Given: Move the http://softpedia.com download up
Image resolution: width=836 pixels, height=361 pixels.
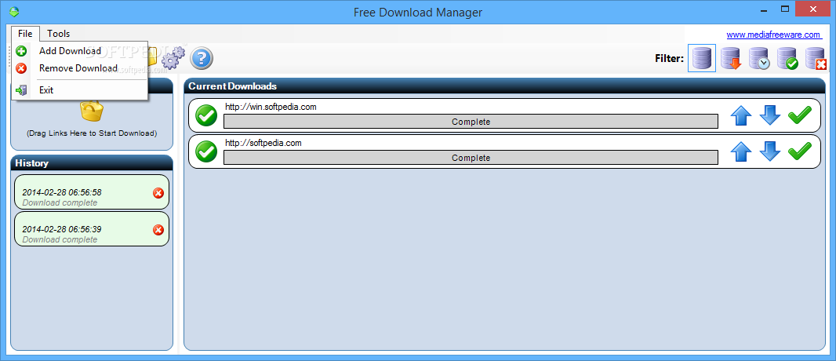Looking at the screenshot, I should point(741,152).
